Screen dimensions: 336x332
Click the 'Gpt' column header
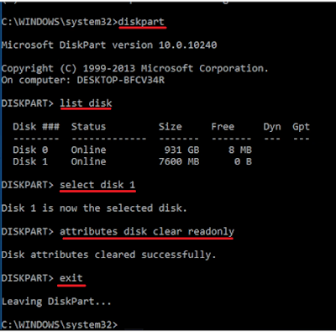pos(301,127)
